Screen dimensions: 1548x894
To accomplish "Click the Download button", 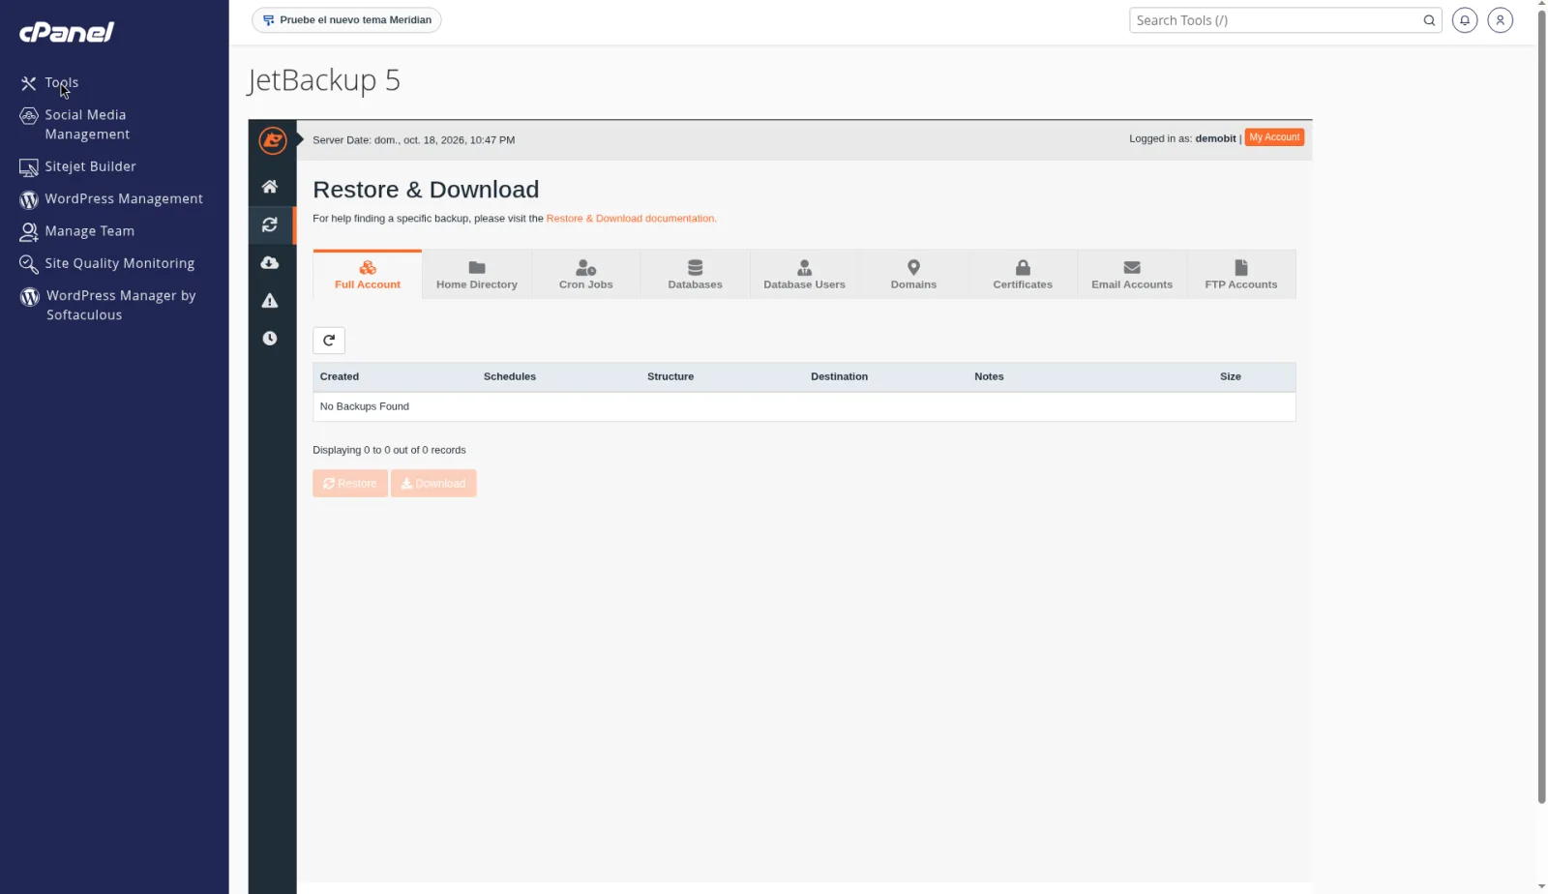I will pos(433,484).
